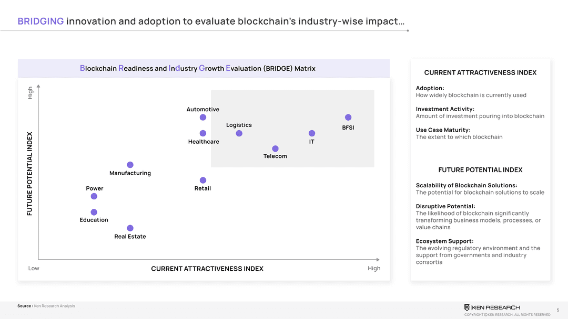Select the Telecom data point dot

click(275, 149)
